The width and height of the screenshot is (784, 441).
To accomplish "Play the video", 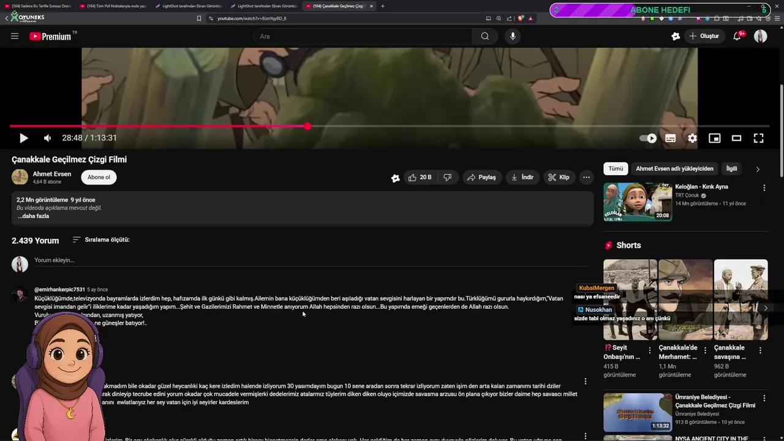I will [24, 138].
